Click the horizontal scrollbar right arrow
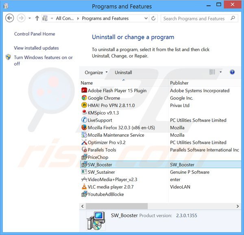This screenshot has height=235, width=244. [x=237, y=206]
